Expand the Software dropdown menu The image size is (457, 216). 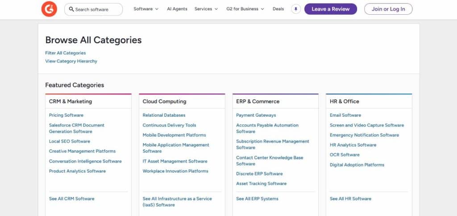pos(146,9)
